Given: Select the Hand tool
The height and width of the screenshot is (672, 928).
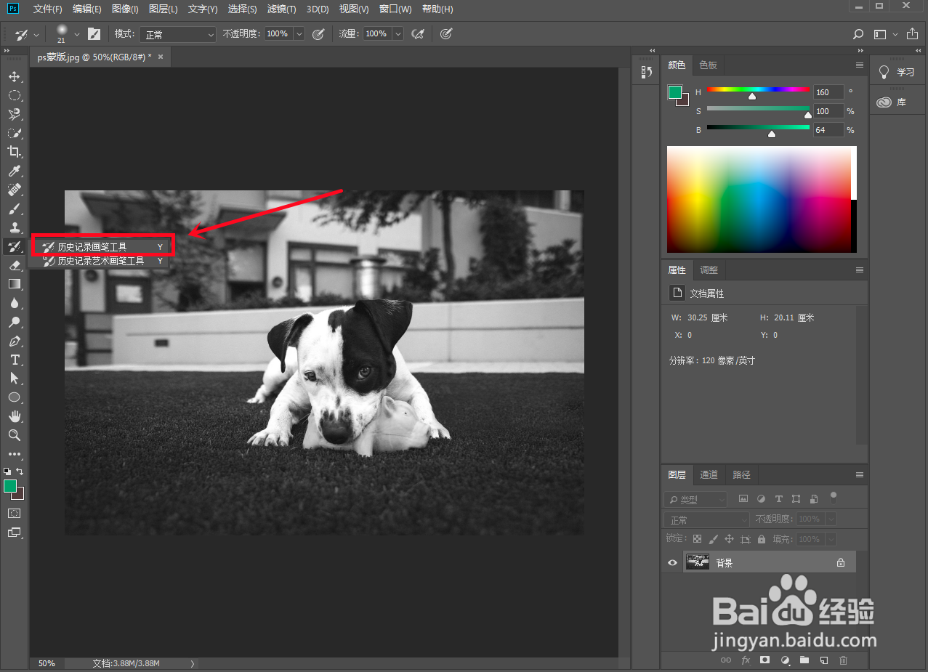Looking at the screenshot, I should [x=14, y=416].
